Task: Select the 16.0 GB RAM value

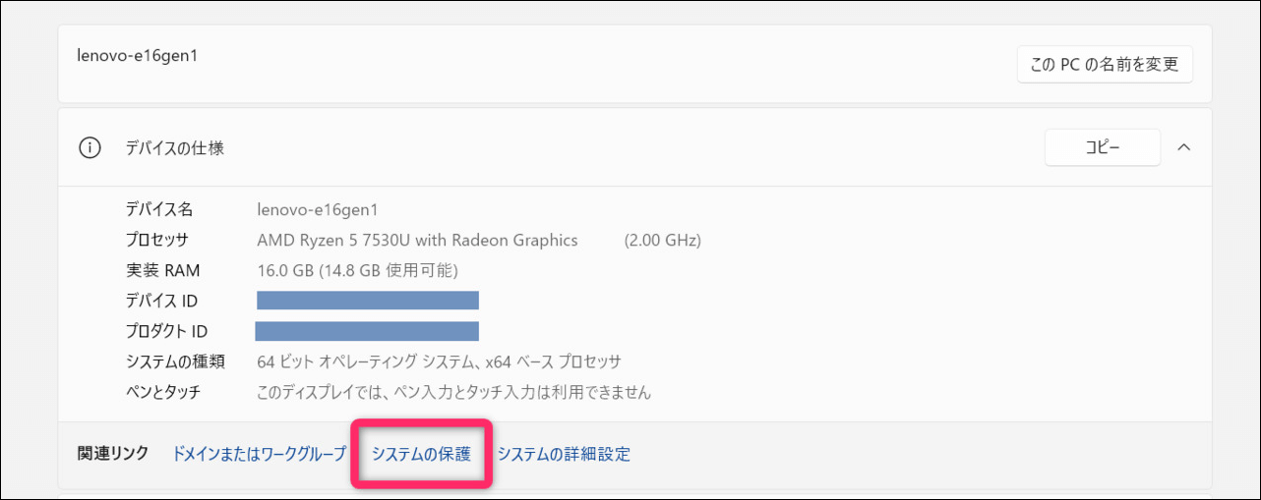Action: tap(357, 270)
